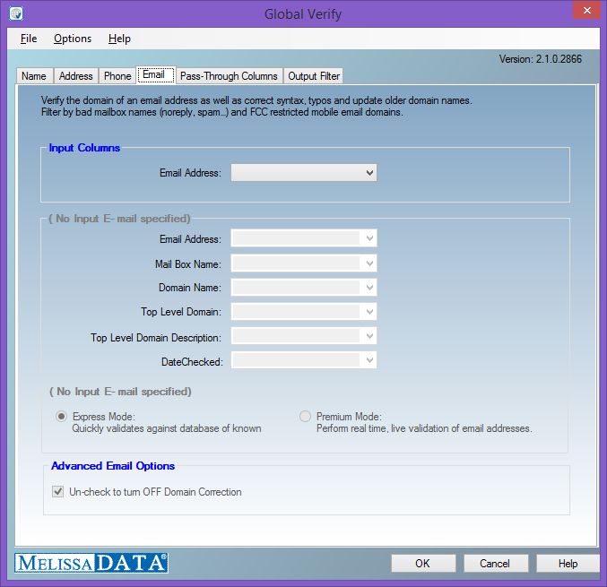607x587 pixels.
Task: Click the Cancel button
Action: 496,564
